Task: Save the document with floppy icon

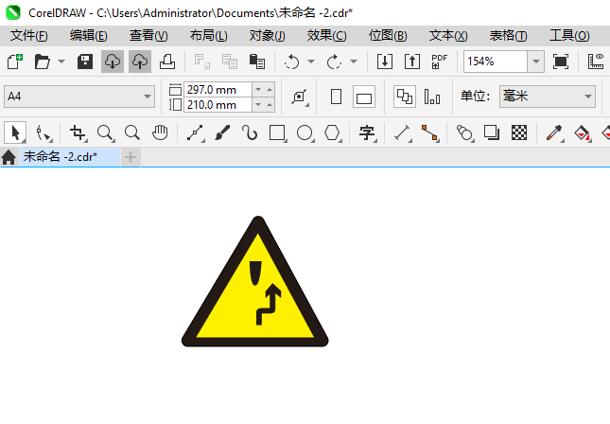Action: tap(85, 62)
